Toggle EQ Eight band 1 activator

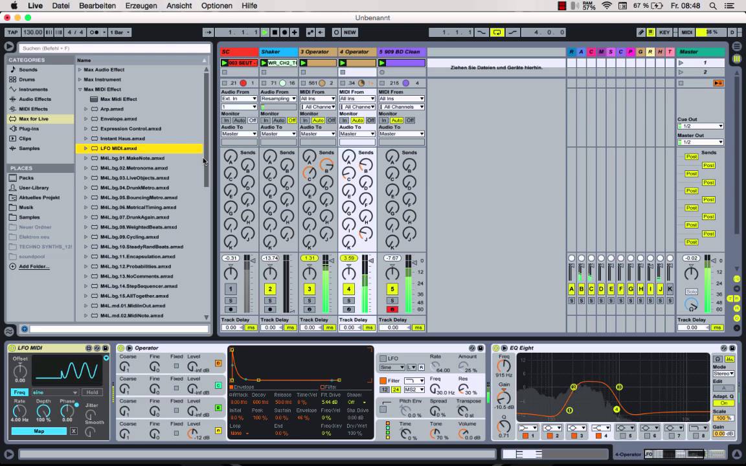[x=525, y=435]
